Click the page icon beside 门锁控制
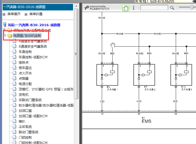This screenshot has width=196, height=144. [15, 137]
